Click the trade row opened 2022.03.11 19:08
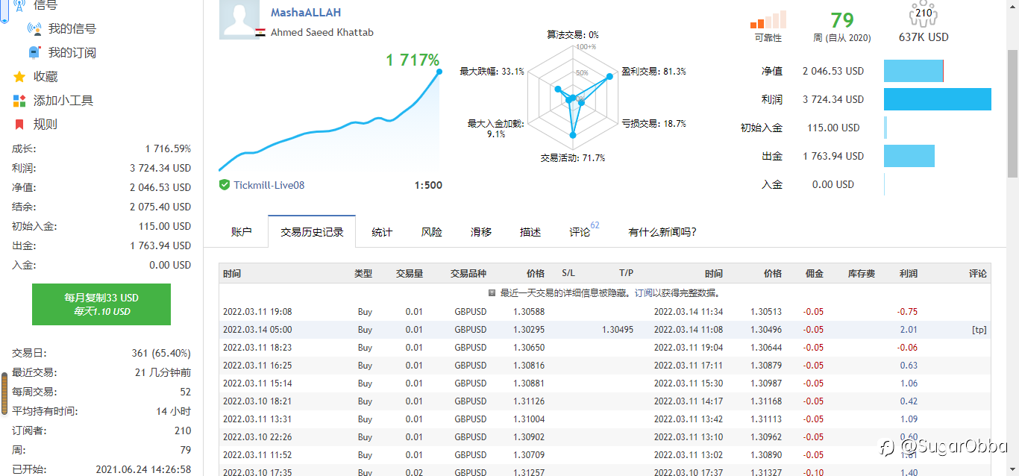The width and height of the screenshot is (1019, 476). [x=605, y=312]
